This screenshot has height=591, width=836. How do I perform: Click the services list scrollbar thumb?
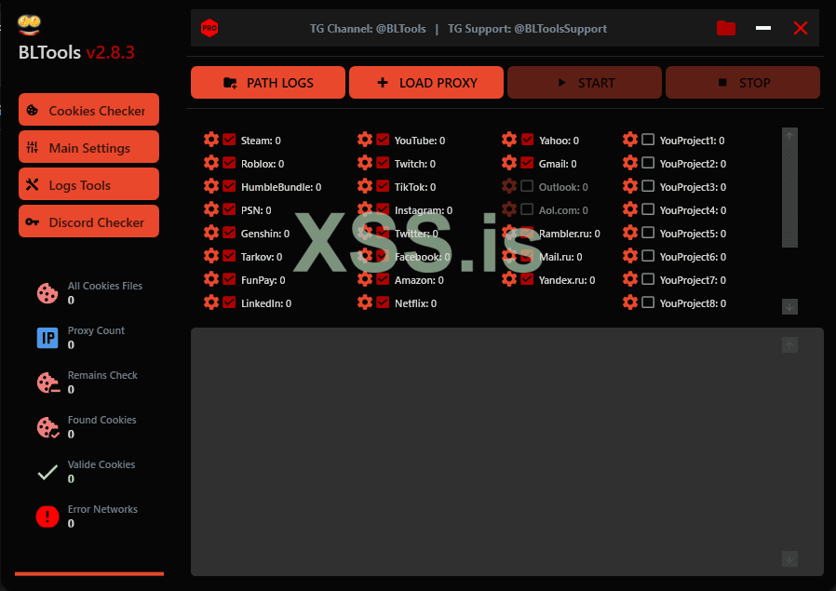[x=789, y=195]
